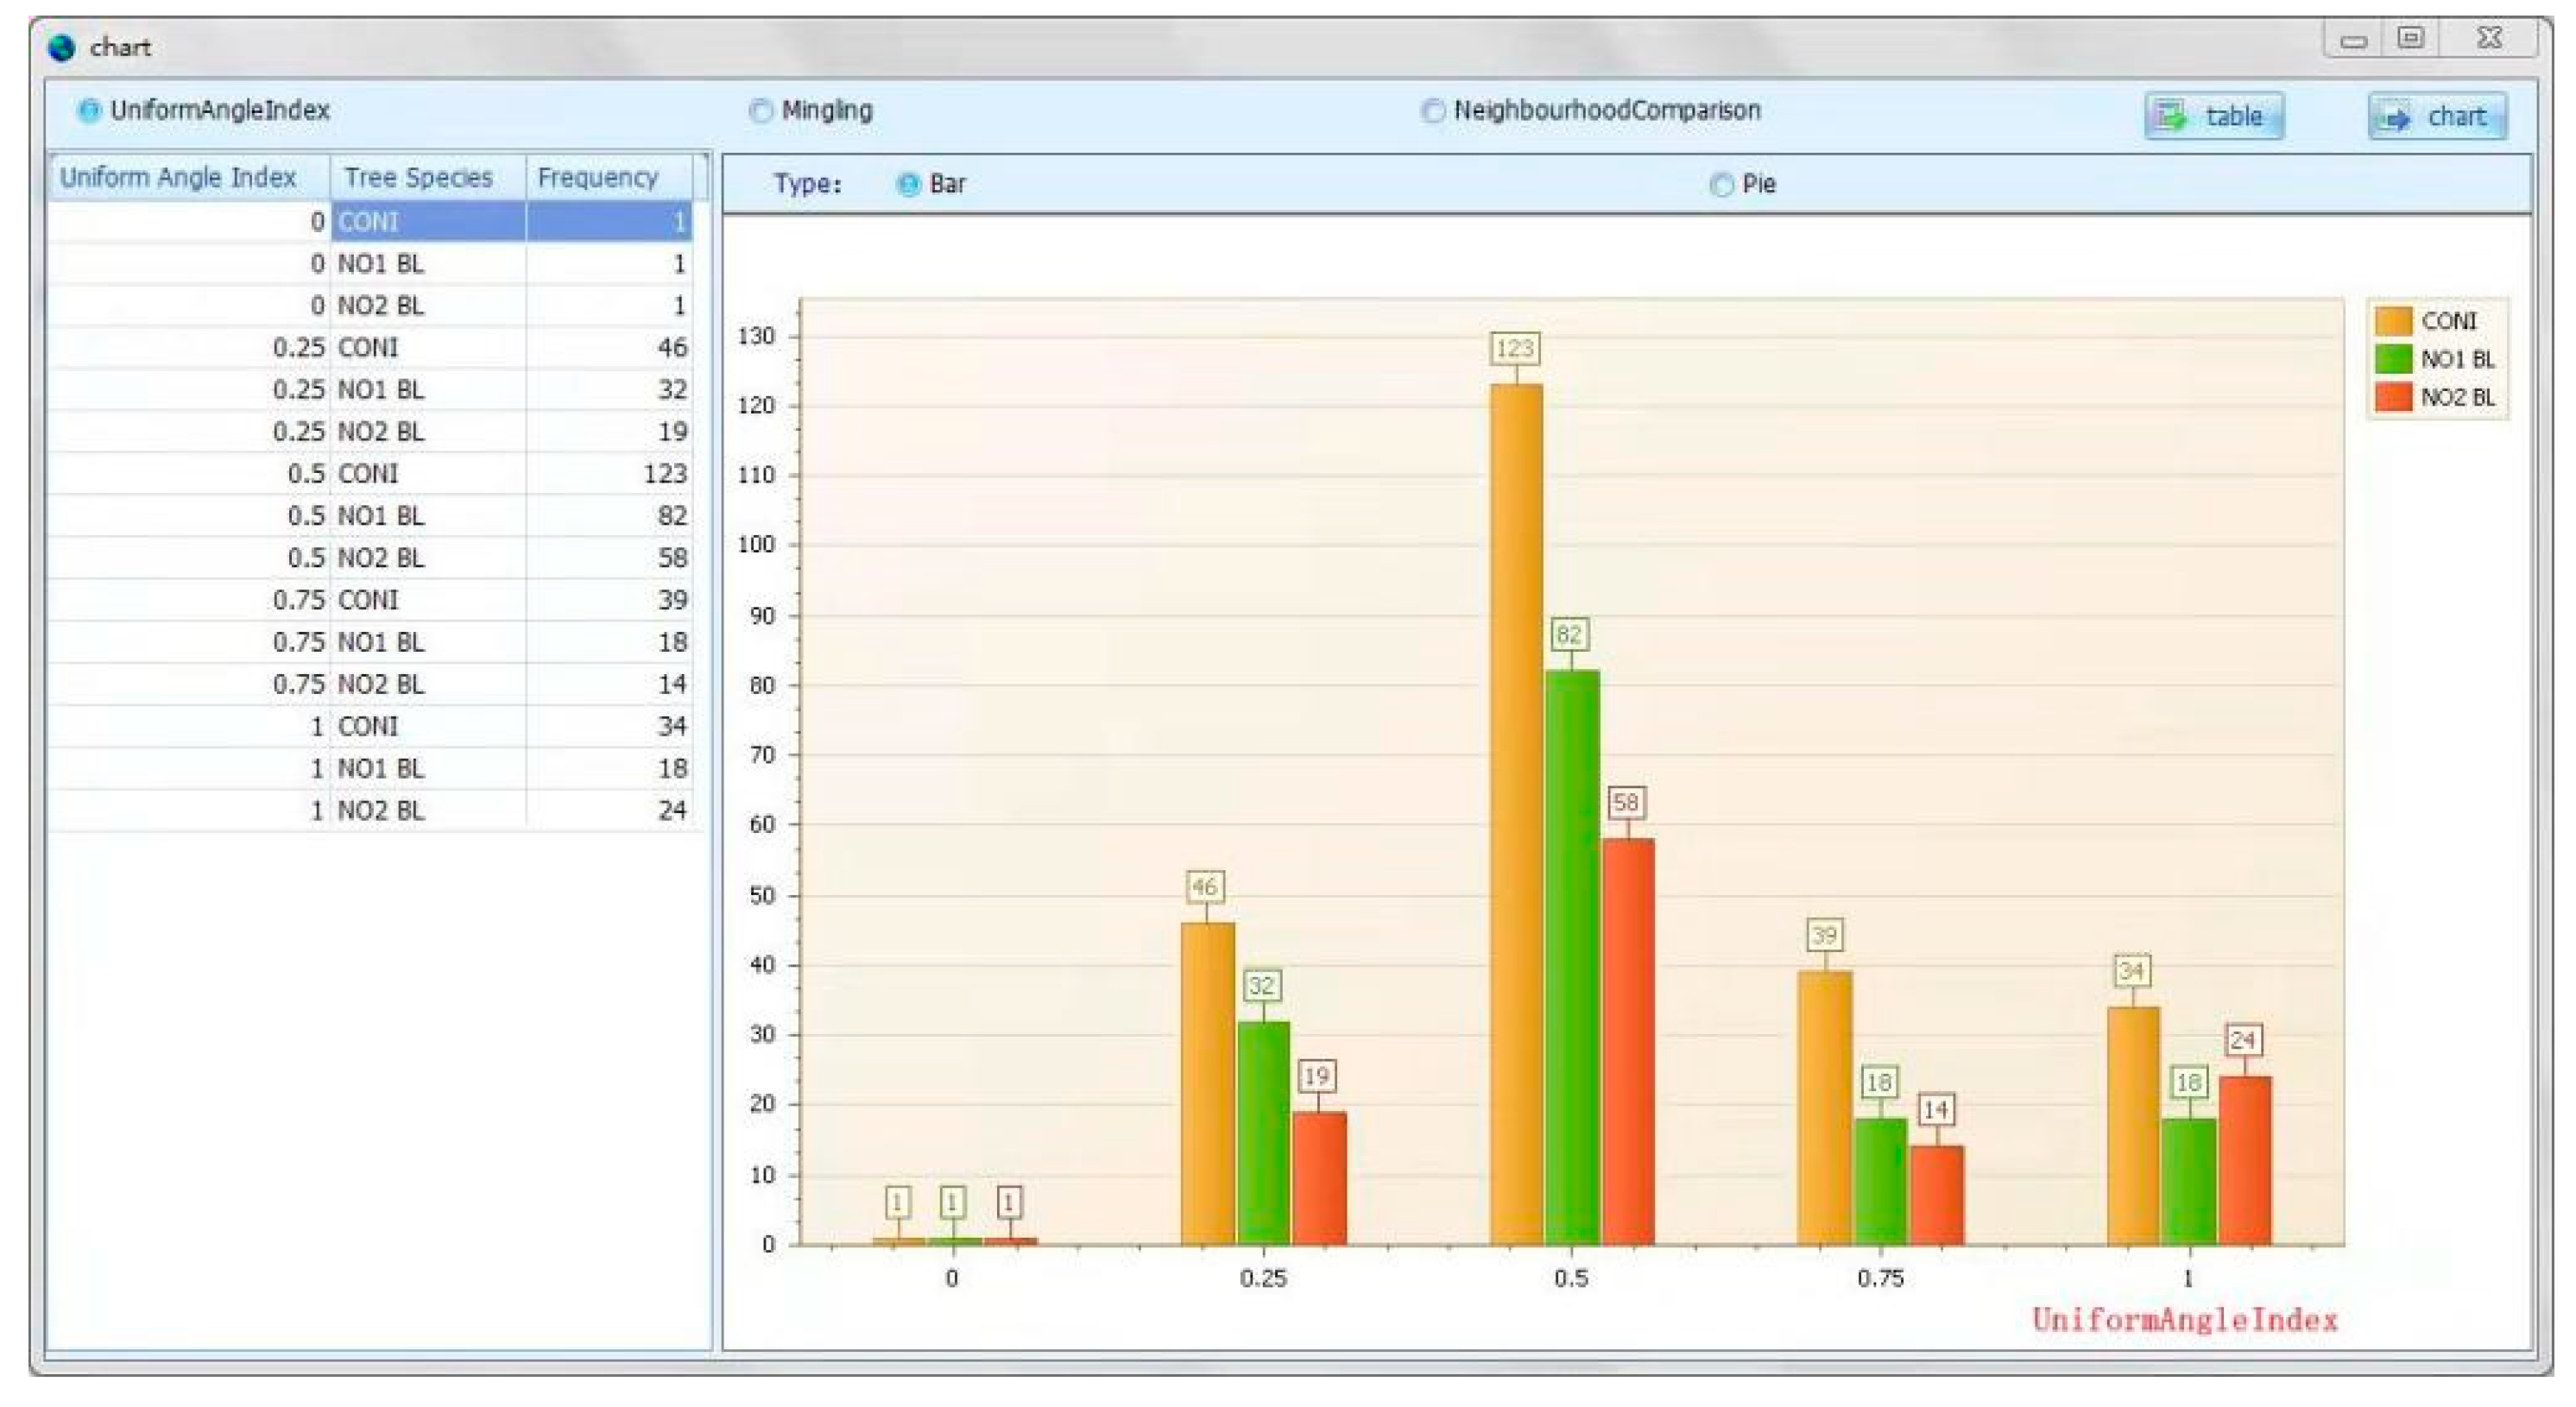Image resolution: width=2576 pixels, height=1407 pixels.
Task: Click the green bar labeled 82
Action: 1571,950
